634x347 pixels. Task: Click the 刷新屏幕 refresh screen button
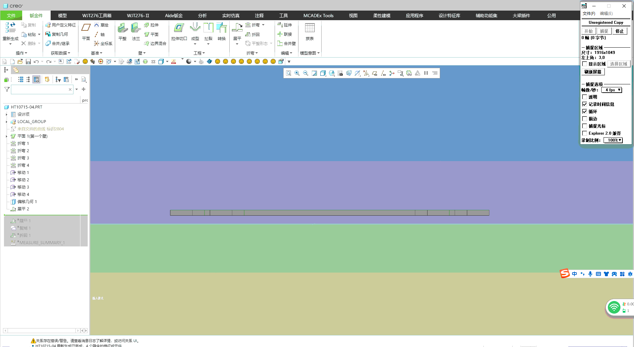pyautogui.click(x=593, y=72)
